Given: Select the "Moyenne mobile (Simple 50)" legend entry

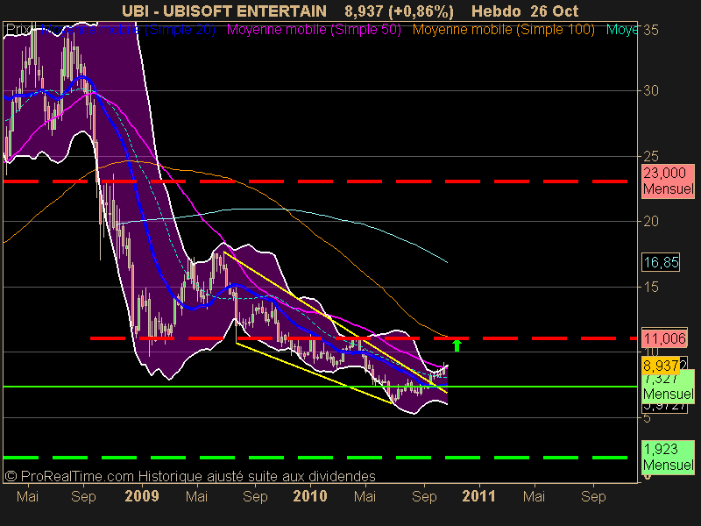Looking at the screenshot, I should [314, 30].
